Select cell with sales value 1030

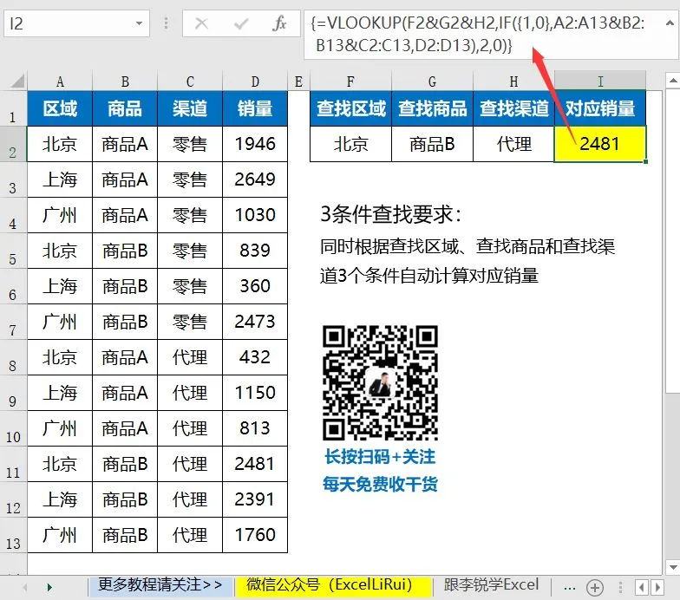point(255,215)
